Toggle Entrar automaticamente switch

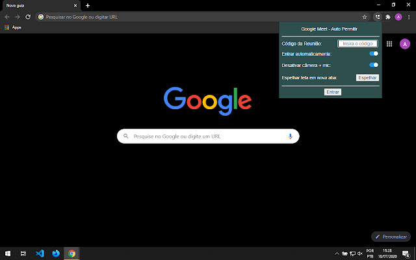click(374, 53)
